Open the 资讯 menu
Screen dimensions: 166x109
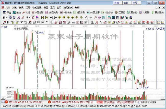tap(21, 8)
